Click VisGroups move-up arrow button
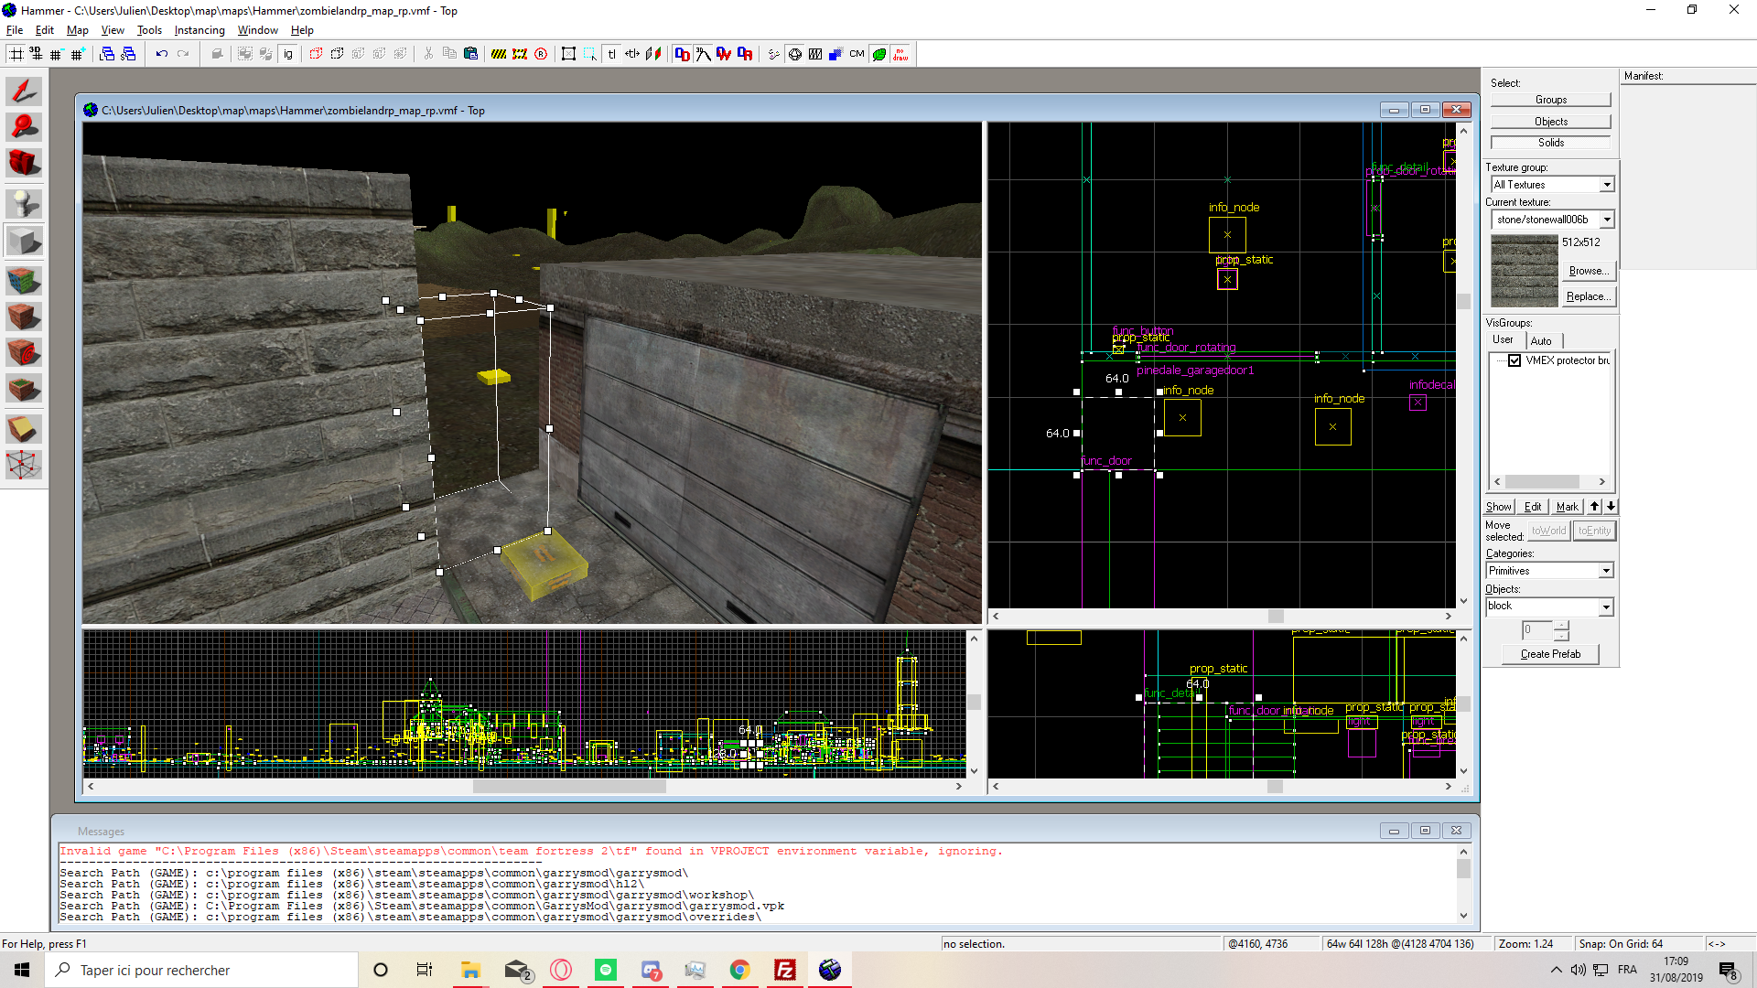Screen dimensions: 1757x988 (1594, 507)
